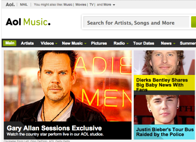Expand the 'and More' dropdown arrow
Screen dimensions: 196x142
point(114,5)
